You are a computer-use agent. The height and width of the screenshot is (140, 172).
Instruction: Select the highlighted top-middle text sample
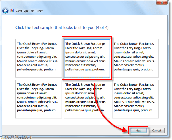point(87,58)
